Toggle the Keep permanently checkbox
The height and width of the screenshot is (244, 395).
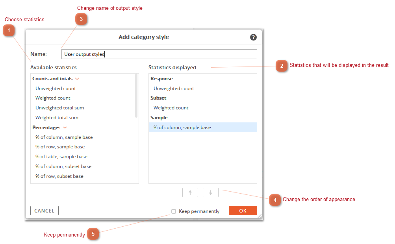(174, 211)
